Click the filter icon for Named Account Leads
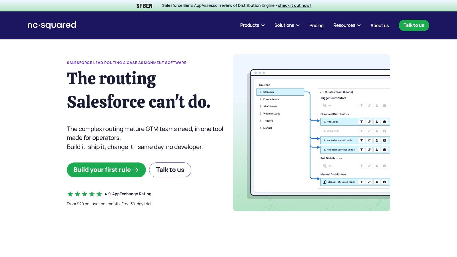 [x=362, y=140]
